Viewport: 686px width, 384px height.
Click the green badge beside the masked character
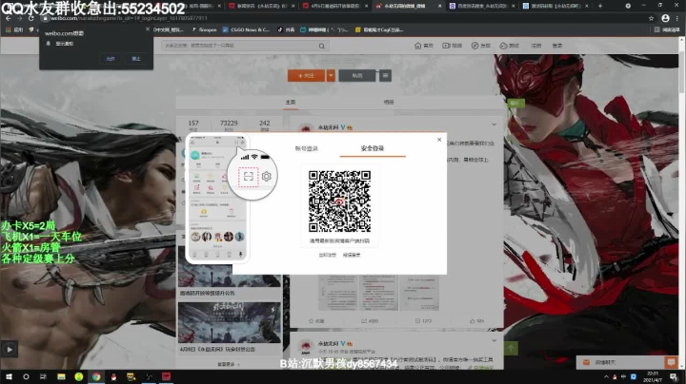[x=514, y=103]
